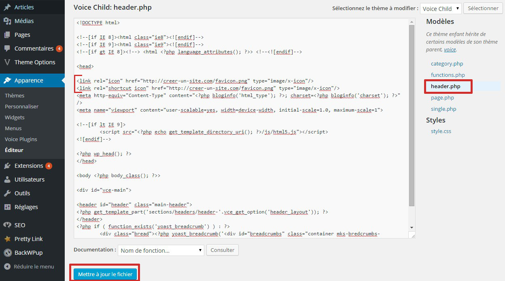Click the Sélectionner button
The image size is (505, 281).
pyautogui.click(x=483, y=8)
